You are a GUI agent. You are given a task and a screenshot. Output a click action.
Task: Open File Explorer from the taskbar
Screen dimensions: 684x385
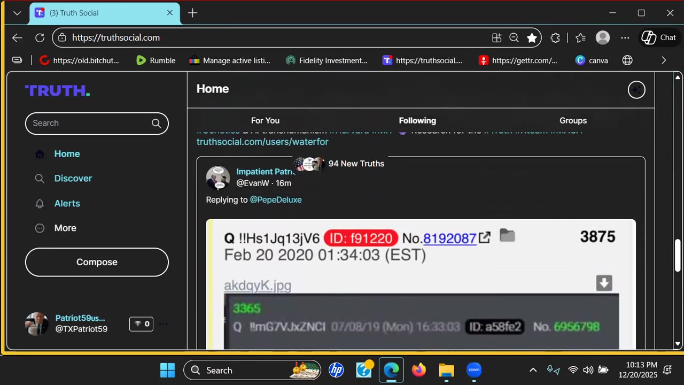coord(446,370)
